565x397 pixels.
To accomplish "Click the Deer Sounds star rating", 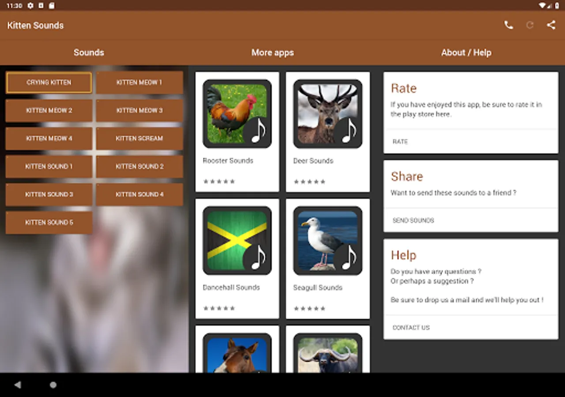I will point(310,182).
